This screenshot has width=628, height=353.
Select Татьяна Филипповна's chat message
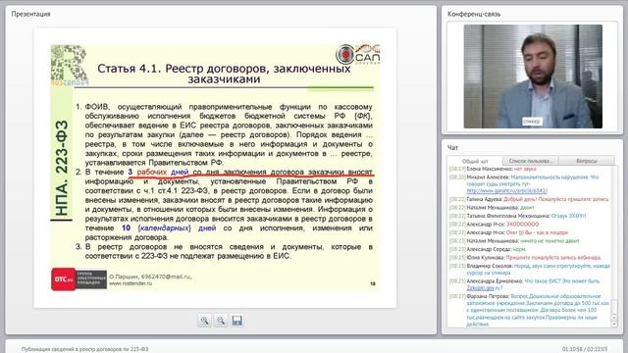pos(517,216)
